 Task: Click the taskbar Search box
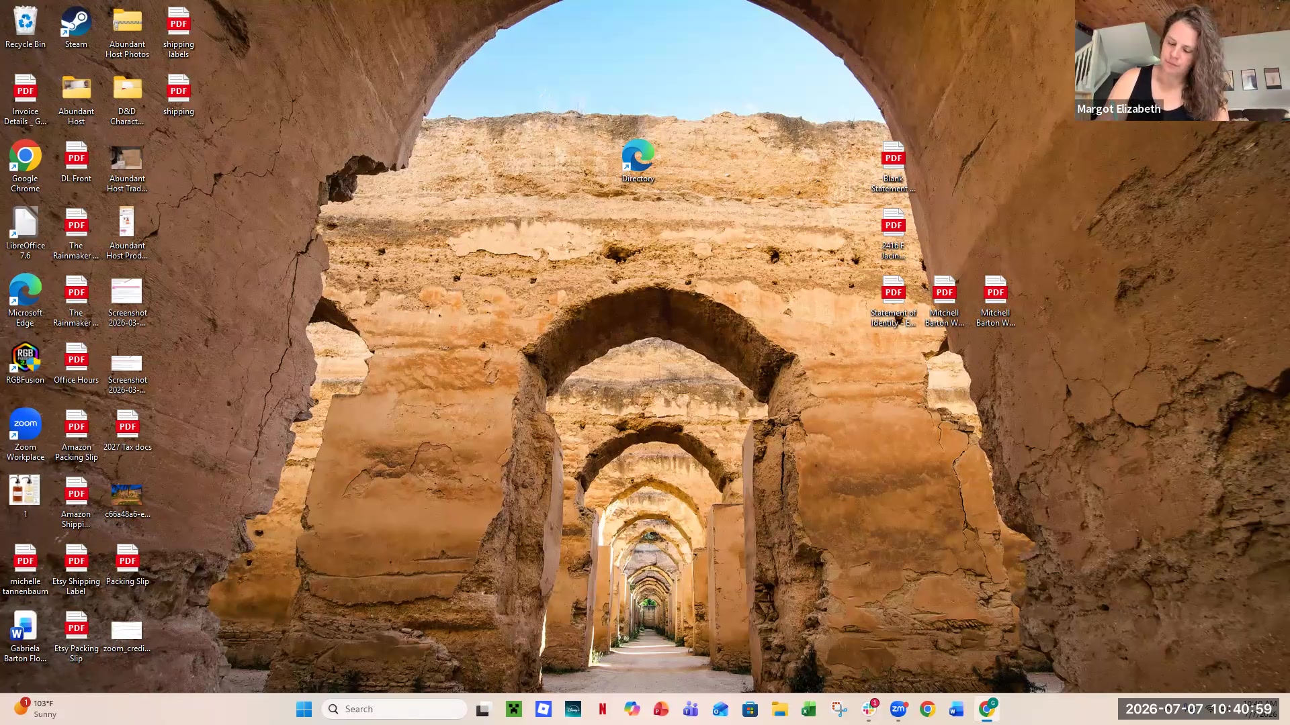(x=394, y=709)
